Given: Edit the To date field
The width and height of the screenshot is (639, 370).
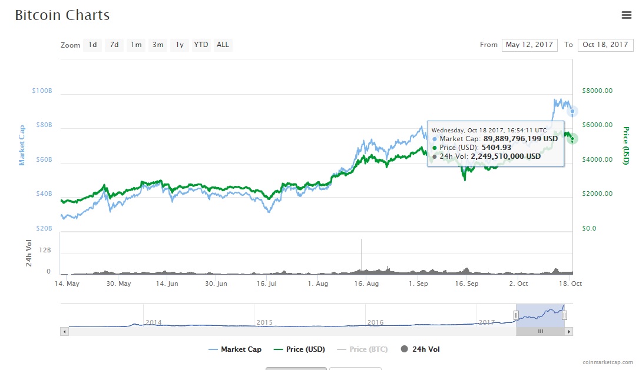Looking at the screenshot, I should (605, 45).
